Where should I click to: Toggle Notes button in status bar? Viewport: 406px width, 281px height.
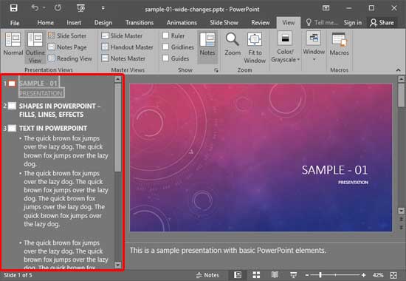(207, 275)
